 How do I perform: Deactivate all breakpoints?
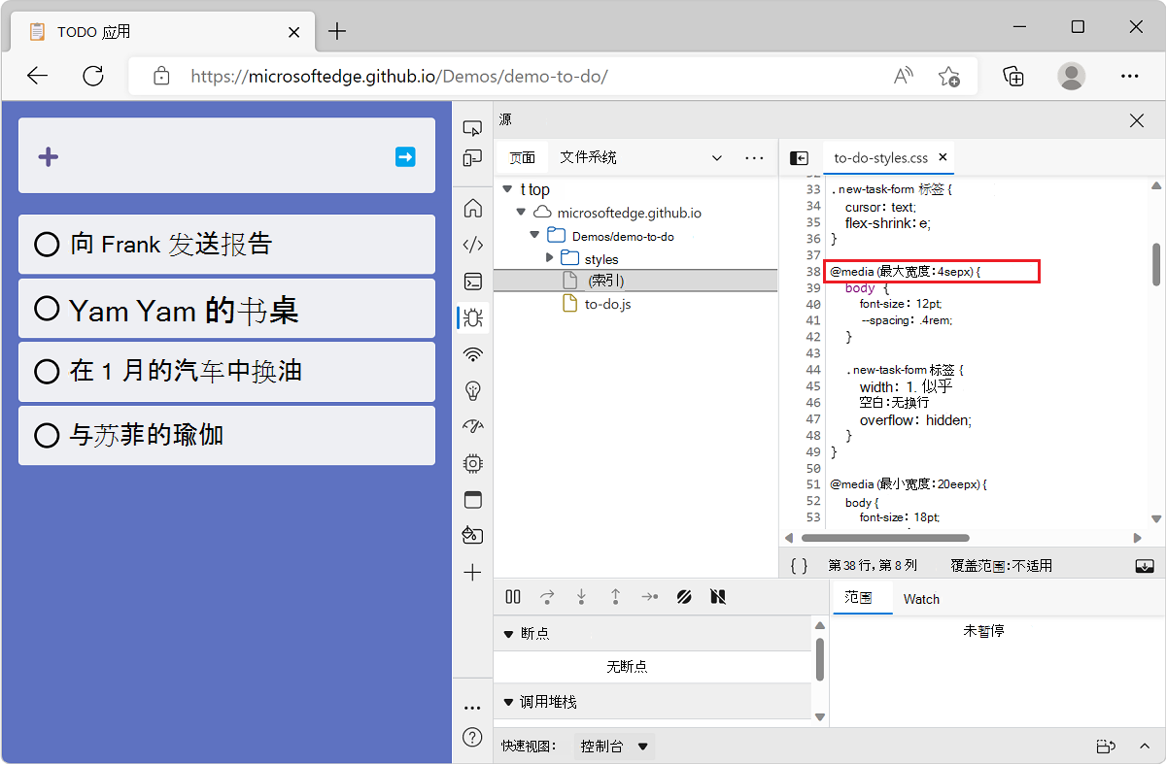click(684, 596)
